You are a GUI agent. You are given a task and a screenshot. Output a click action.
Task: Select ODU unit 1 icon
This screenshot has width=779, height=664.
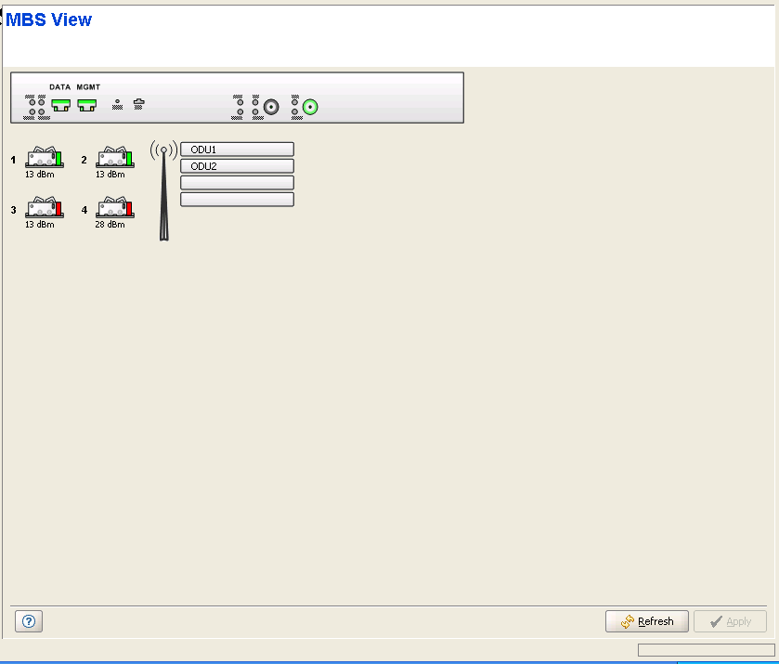point(44,156)
